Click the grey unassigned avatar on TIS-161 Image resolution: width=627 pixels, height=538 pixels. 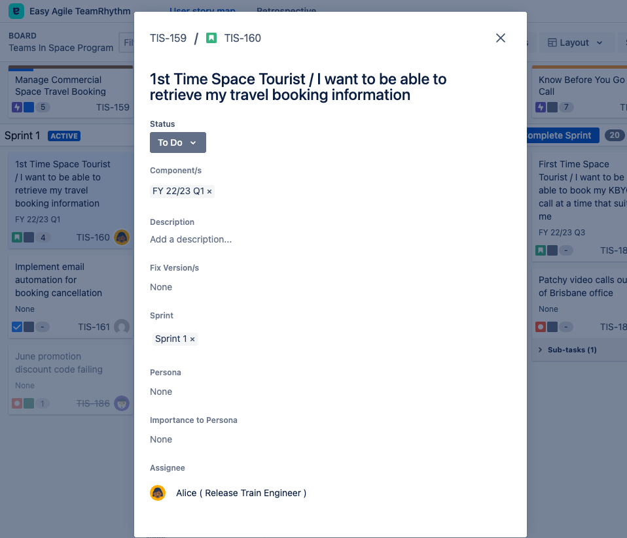coord(121,327)
